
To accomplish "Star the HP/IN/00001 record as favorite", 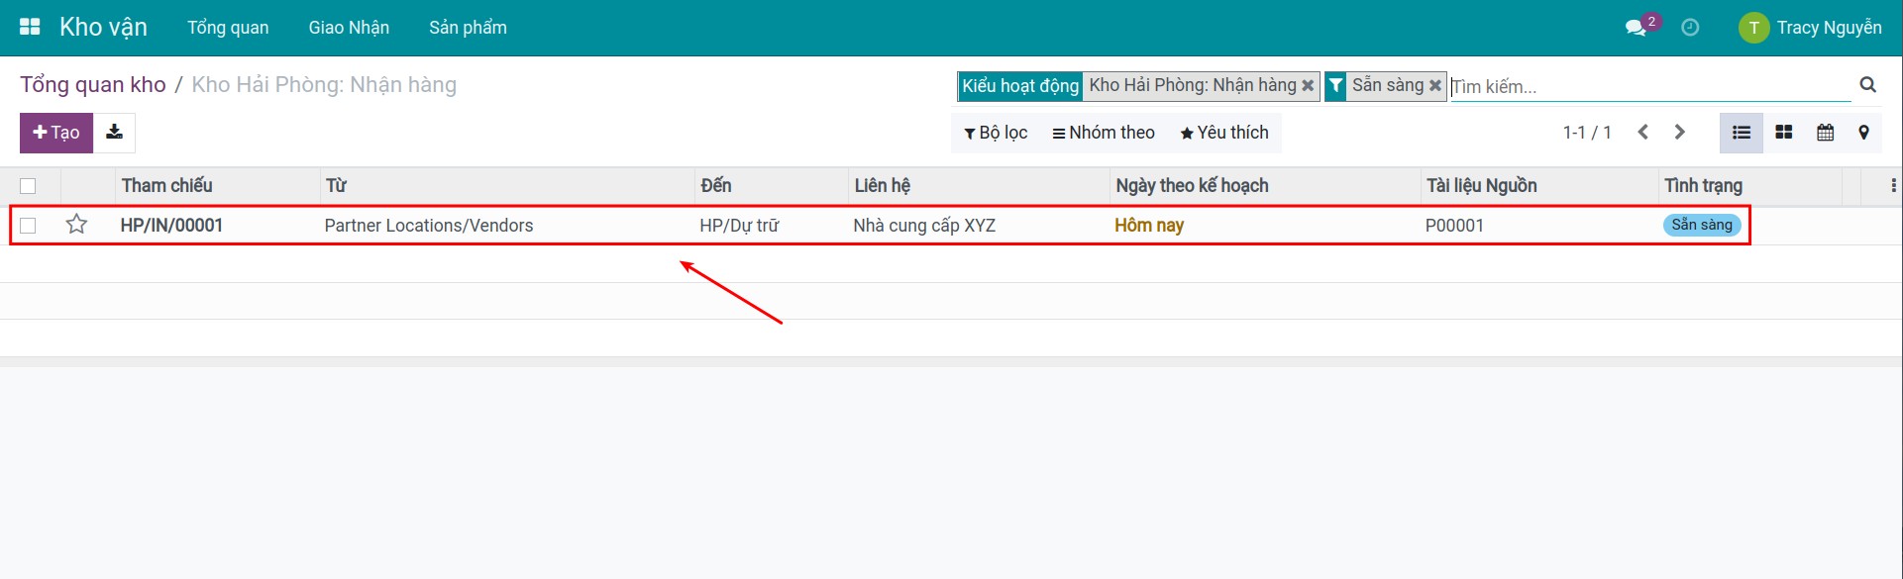I will pos(76,225).
